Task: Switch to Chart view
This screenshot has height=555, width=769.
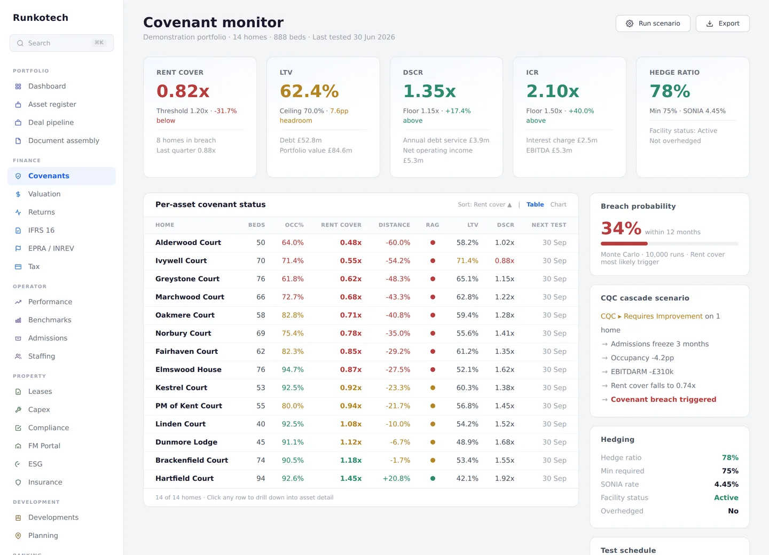Action: pyautogui.click(x=559, y=204)
